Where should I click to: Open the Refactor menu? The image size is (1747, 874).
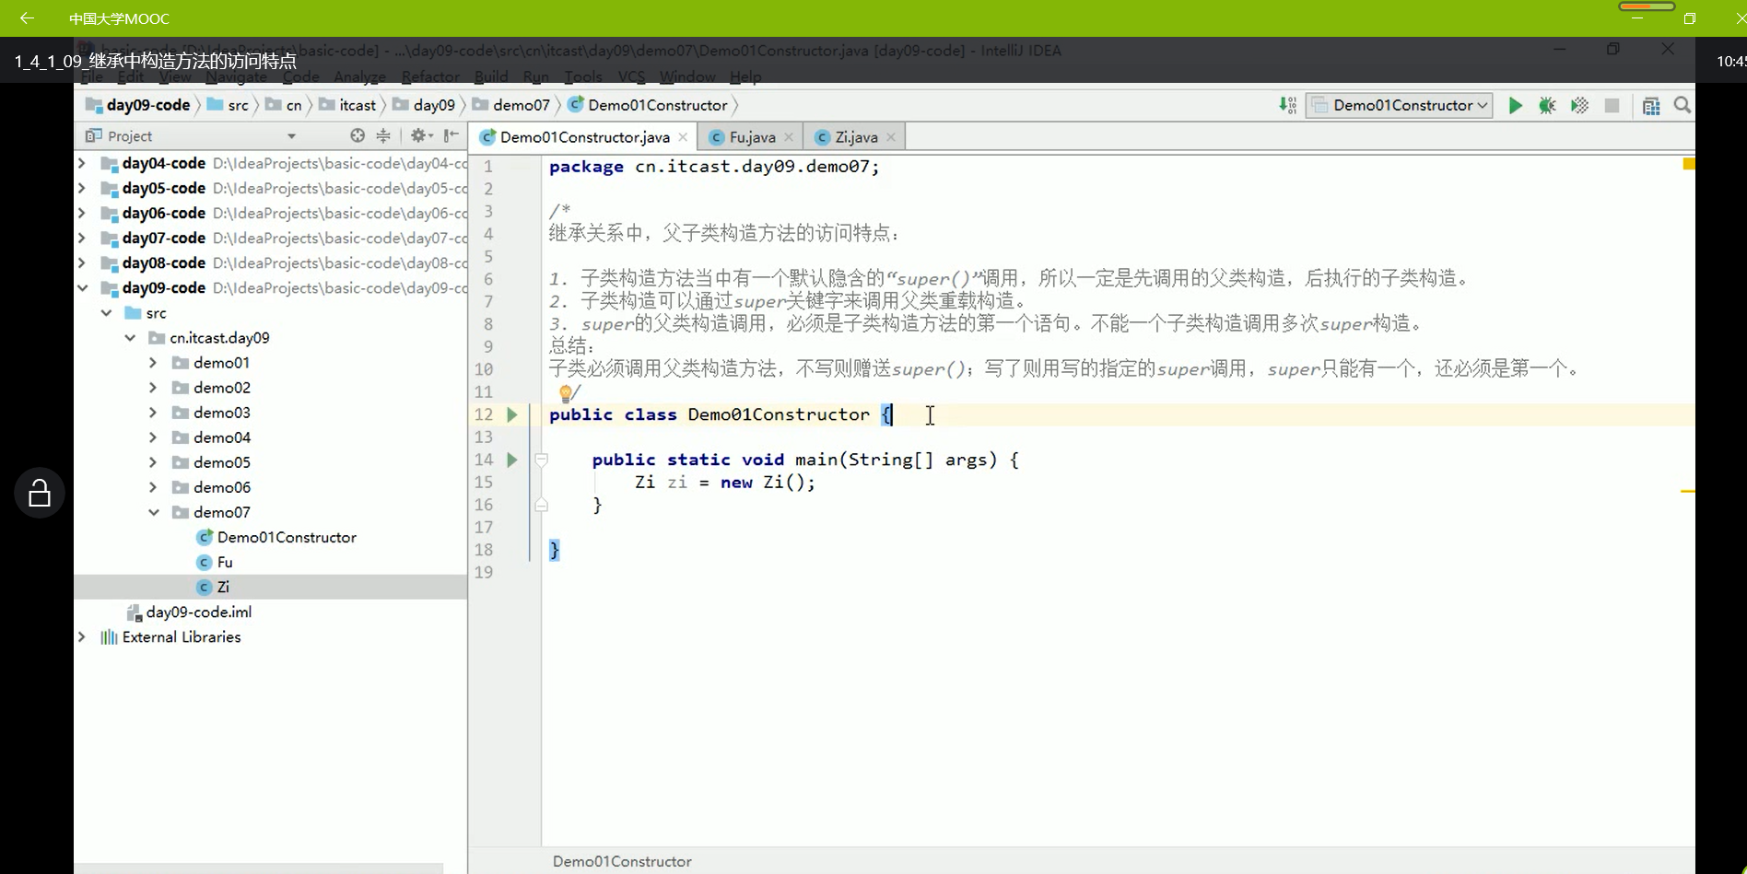click(430, 76)
